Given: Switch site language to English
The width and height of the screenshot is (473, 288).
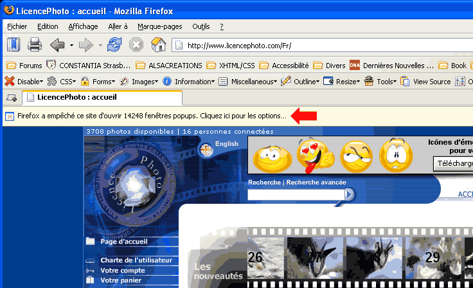Looking at the screenshot, I should [x=227, y=144].
